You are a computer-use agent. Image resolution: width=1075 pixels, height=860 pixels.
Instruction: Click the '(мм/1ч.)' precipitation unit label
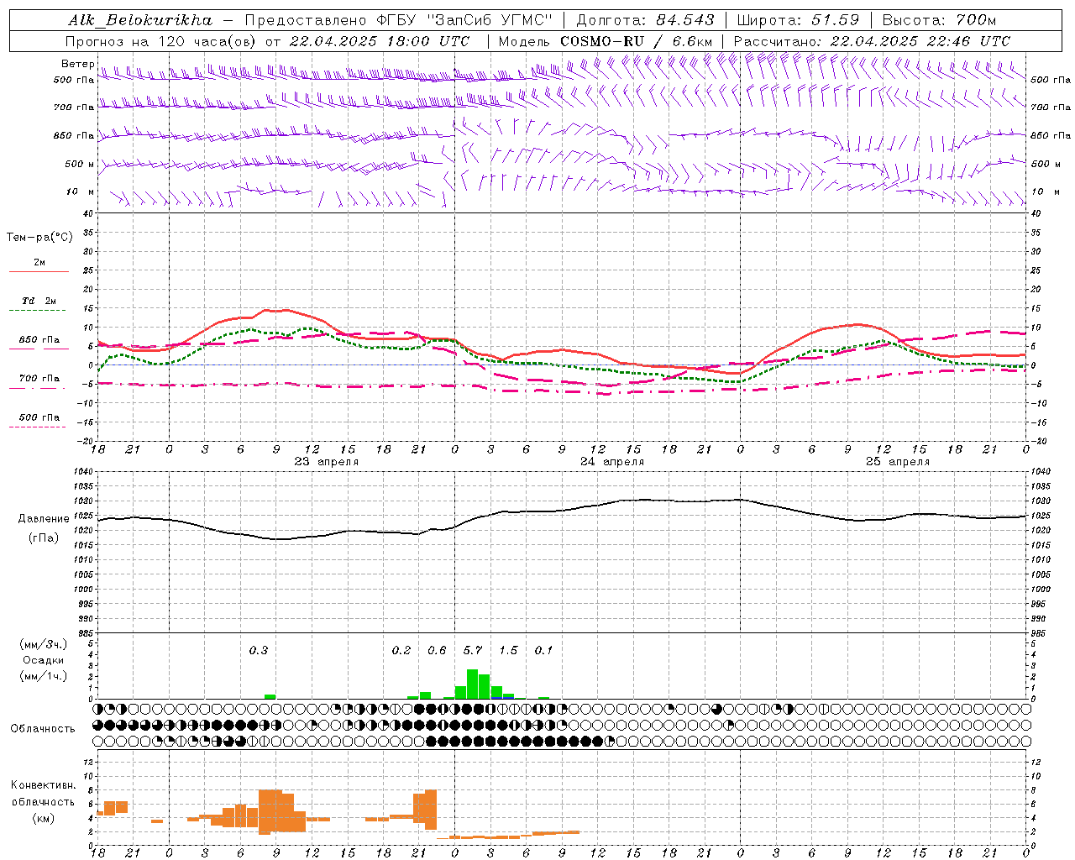click(43, 676)
